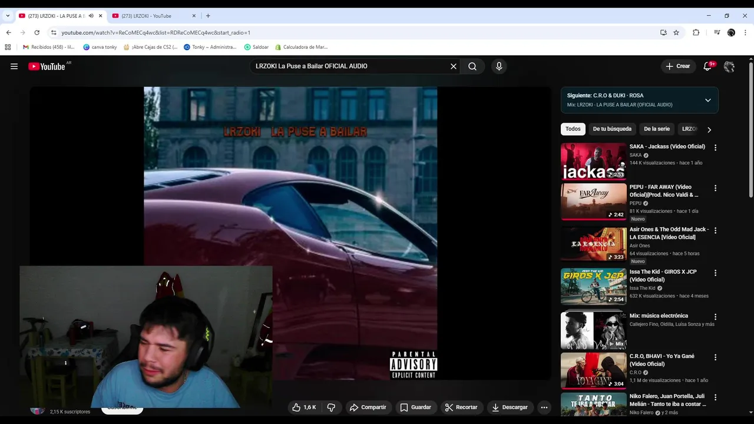Open YouTube notifications bell
Screen dimensions: 754x424
coord(707,67)
